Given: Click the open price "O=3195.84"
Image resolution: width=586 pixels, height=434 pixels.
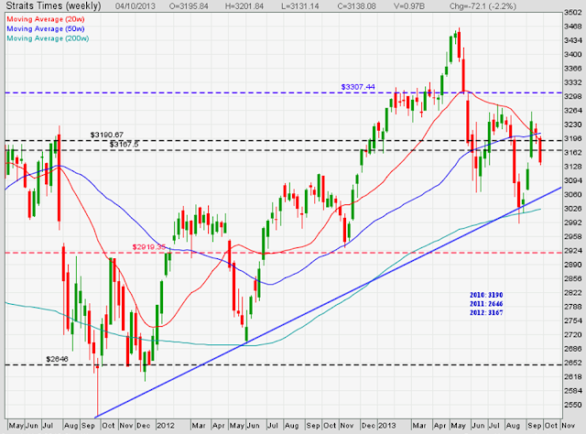Looking at the screenshot, I should [189, 6].
